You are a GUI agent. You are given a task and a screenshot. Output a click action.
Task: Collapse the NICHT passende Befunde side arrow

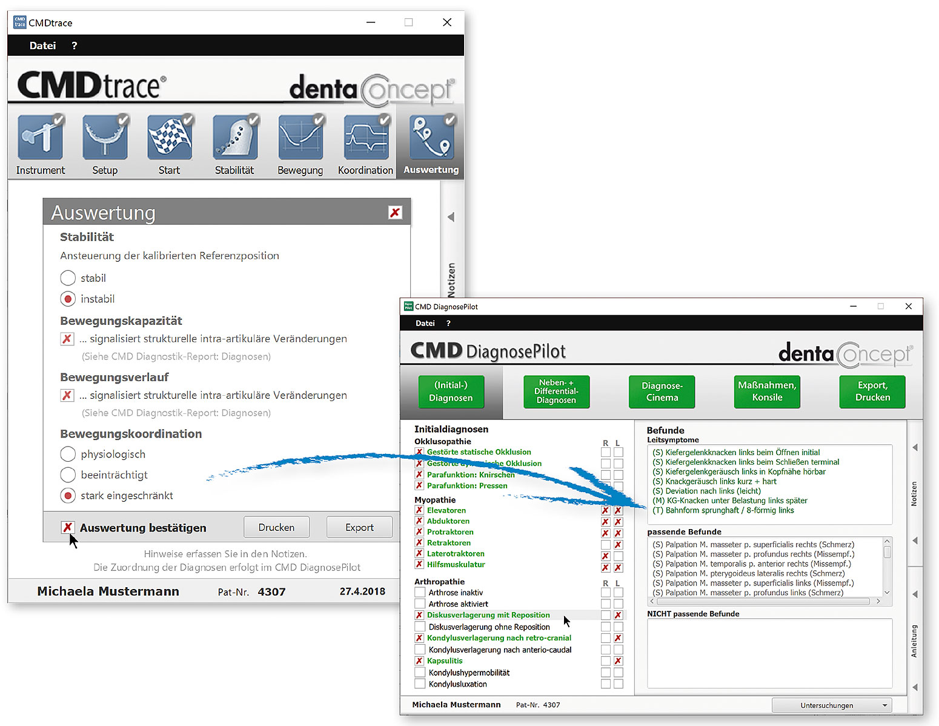tap(915, 594)
